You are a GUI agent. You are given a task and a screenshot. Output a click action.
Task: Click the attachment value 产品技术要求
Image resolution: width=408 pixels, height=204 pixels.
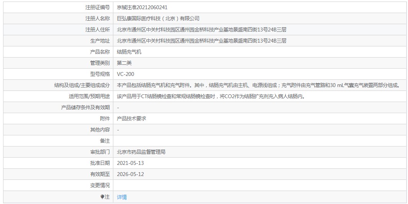[x=132, y=118]
